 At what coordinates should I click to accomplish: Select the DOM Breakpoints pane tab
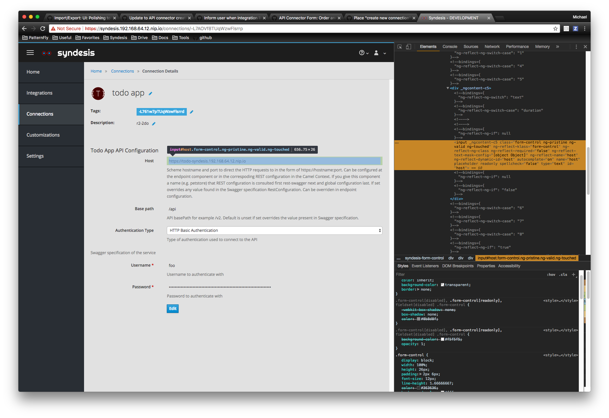tap(458, 266)
